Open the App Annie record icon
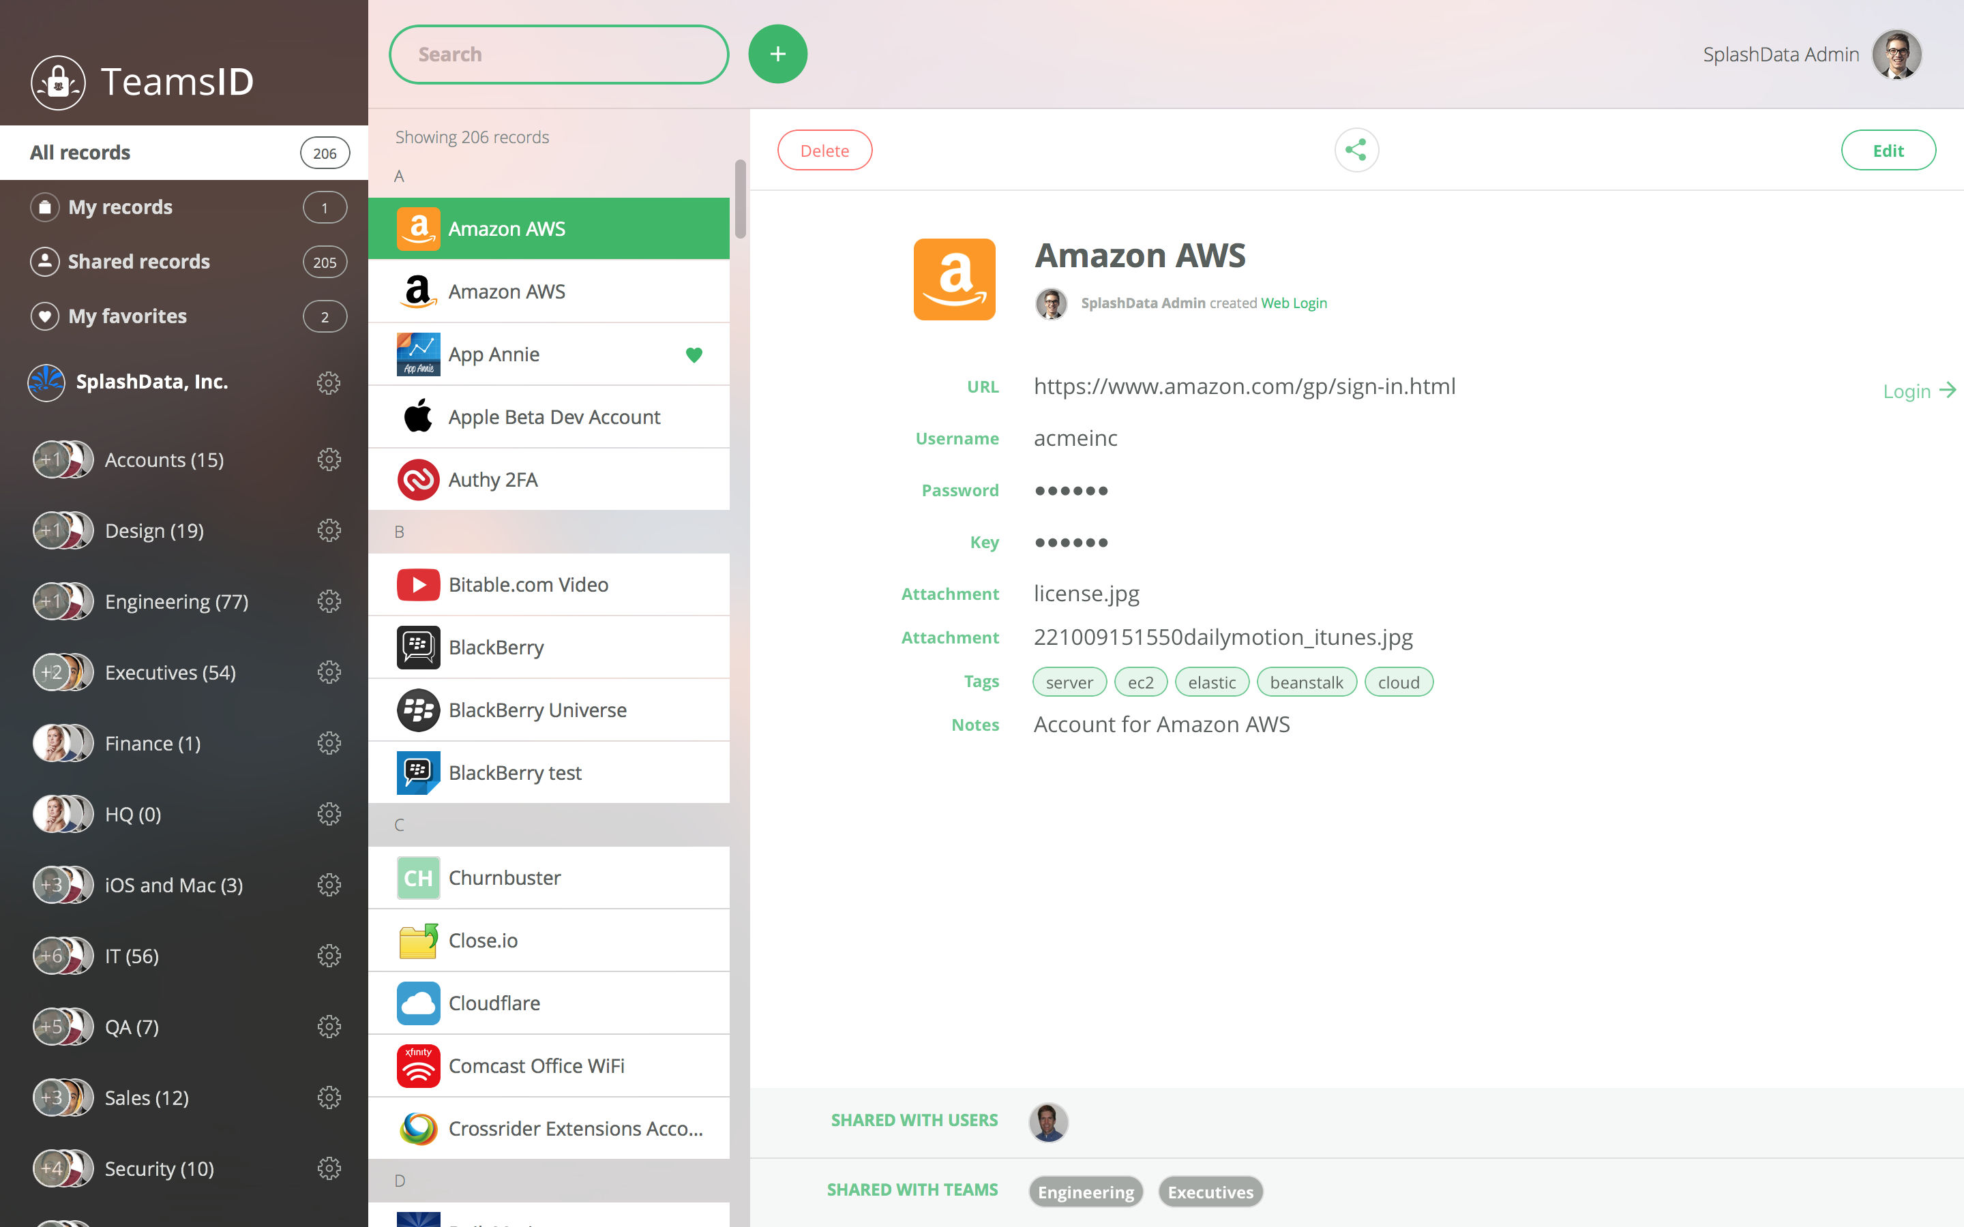1964x1227 pixels. pos(417,354)
